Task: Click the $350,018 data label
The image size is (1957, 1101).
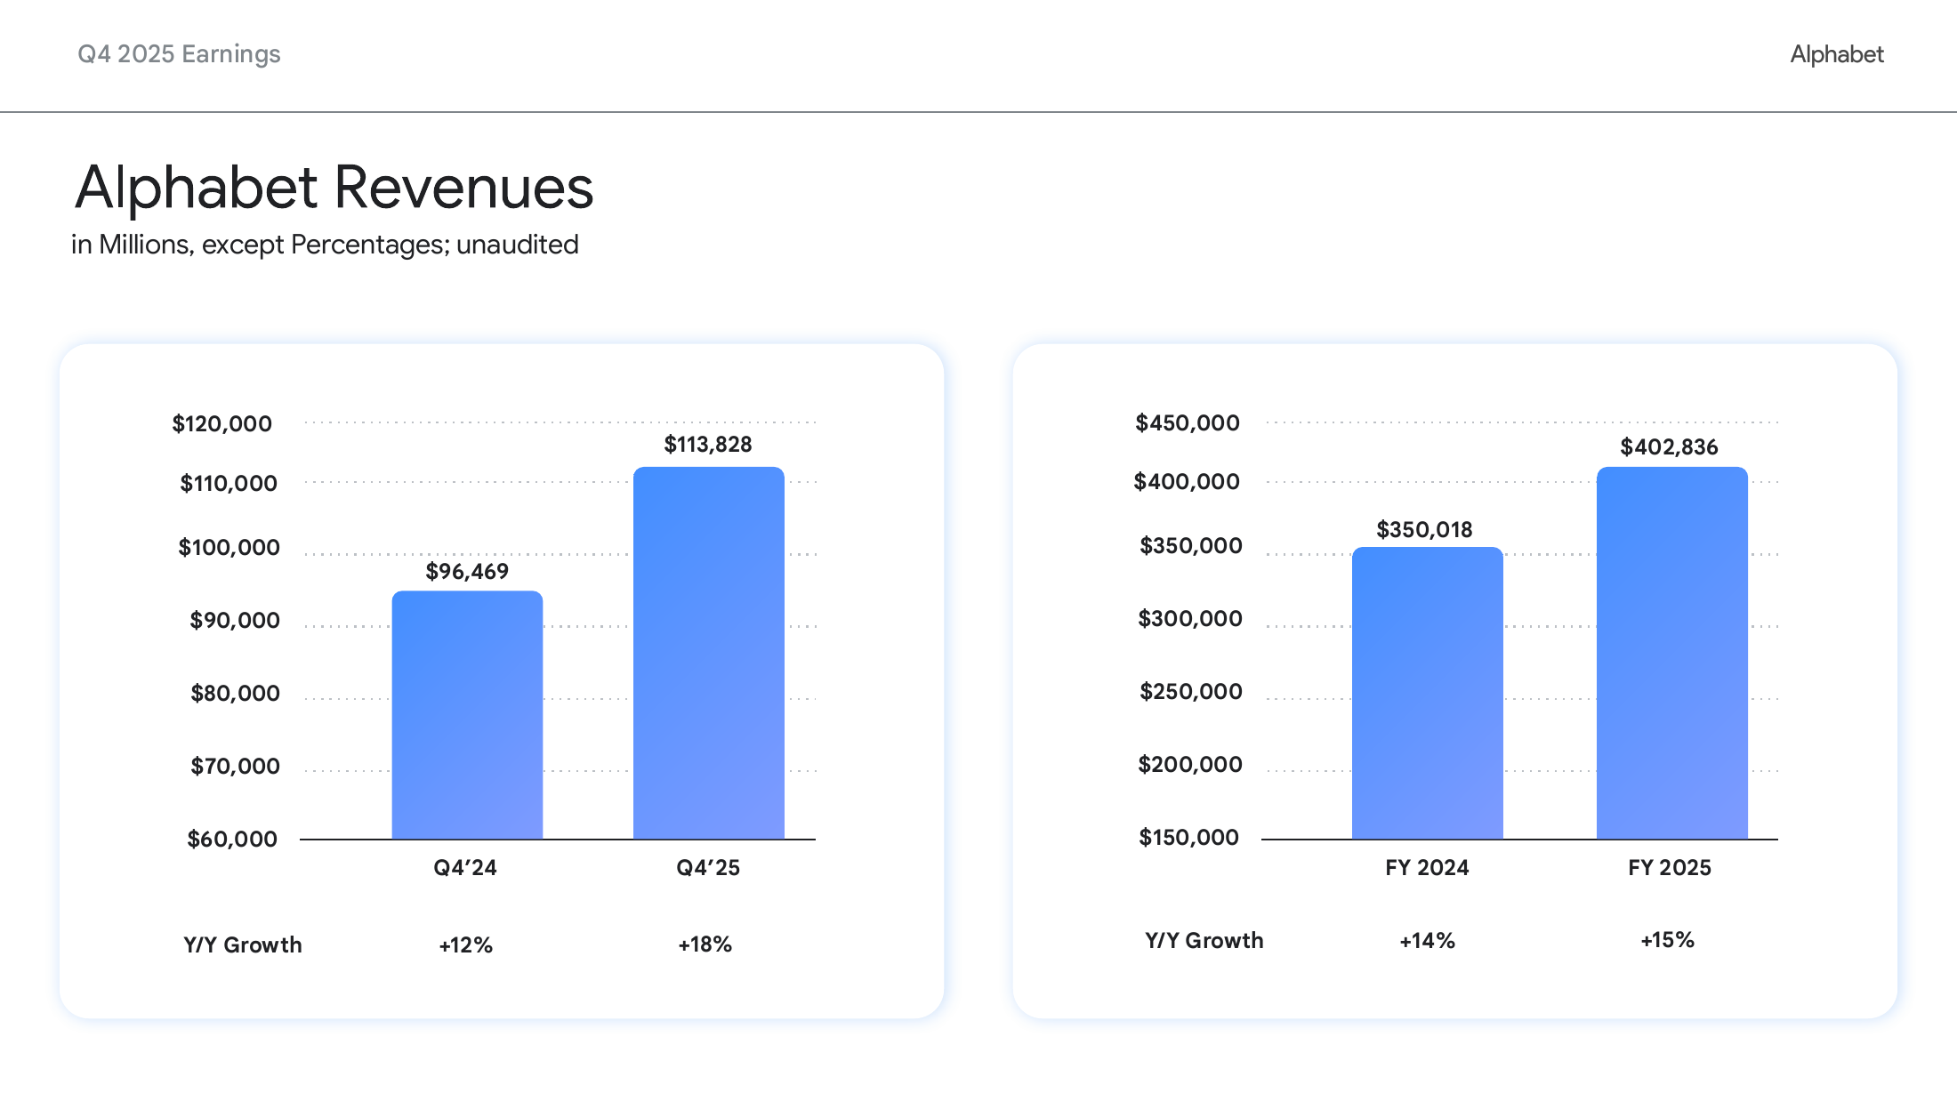Action: point(1424,529)
